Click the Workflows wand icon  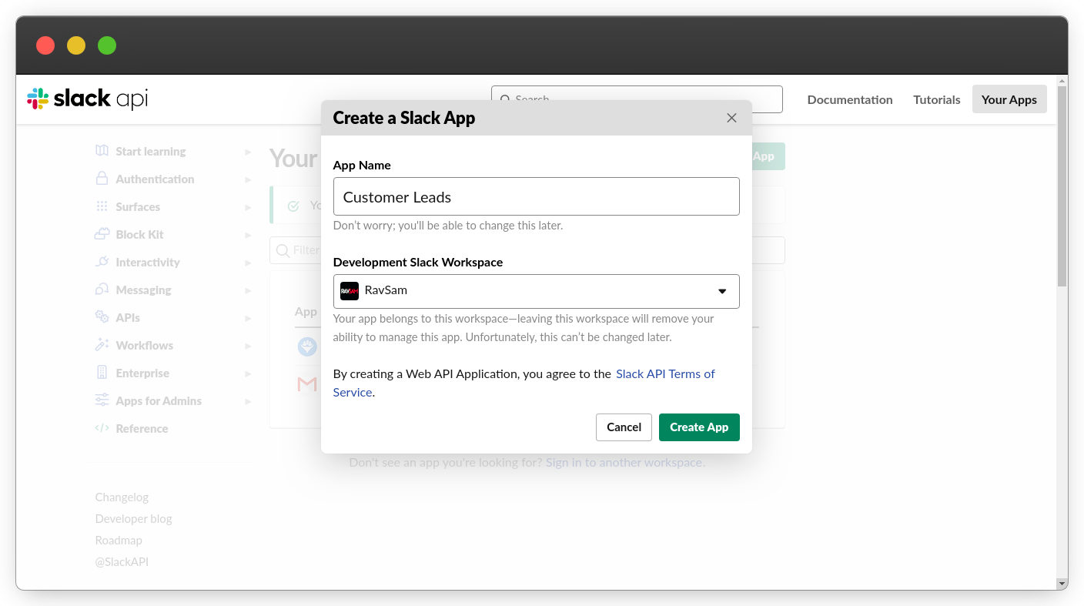coord(102,345)
